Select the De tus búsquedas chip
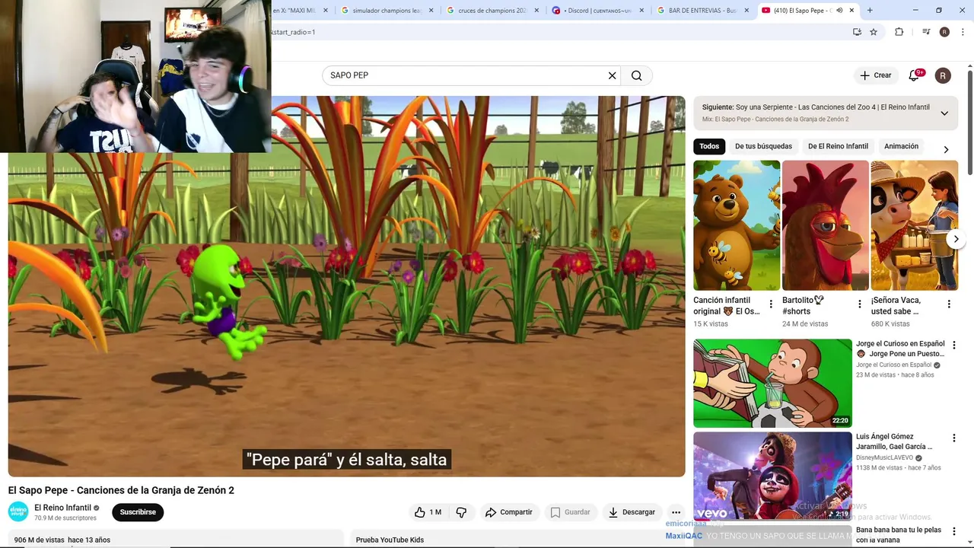The image size is (974, 548). pyautogui.click(x=763, y=146)
